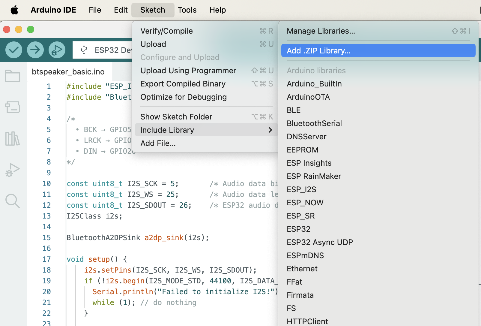Click 'BluetoothA2DPSink a2dp_sink(i2s);' code line
481x326 pixels.
tap(138, 238)
